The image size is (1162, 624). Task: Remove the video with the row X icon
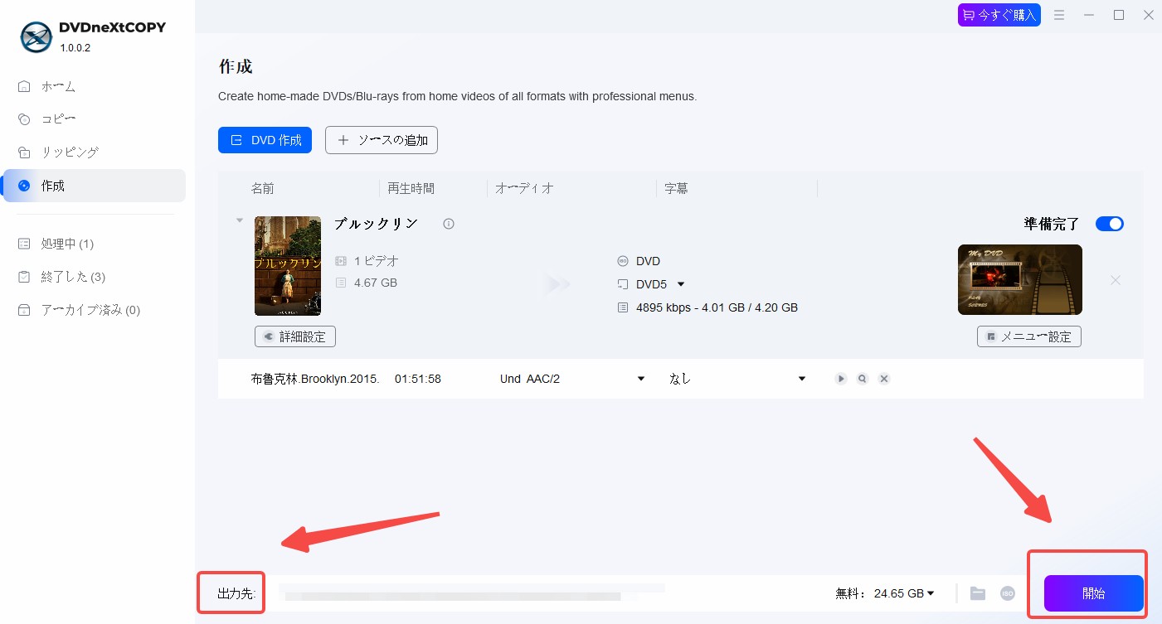tap(884, 379)
